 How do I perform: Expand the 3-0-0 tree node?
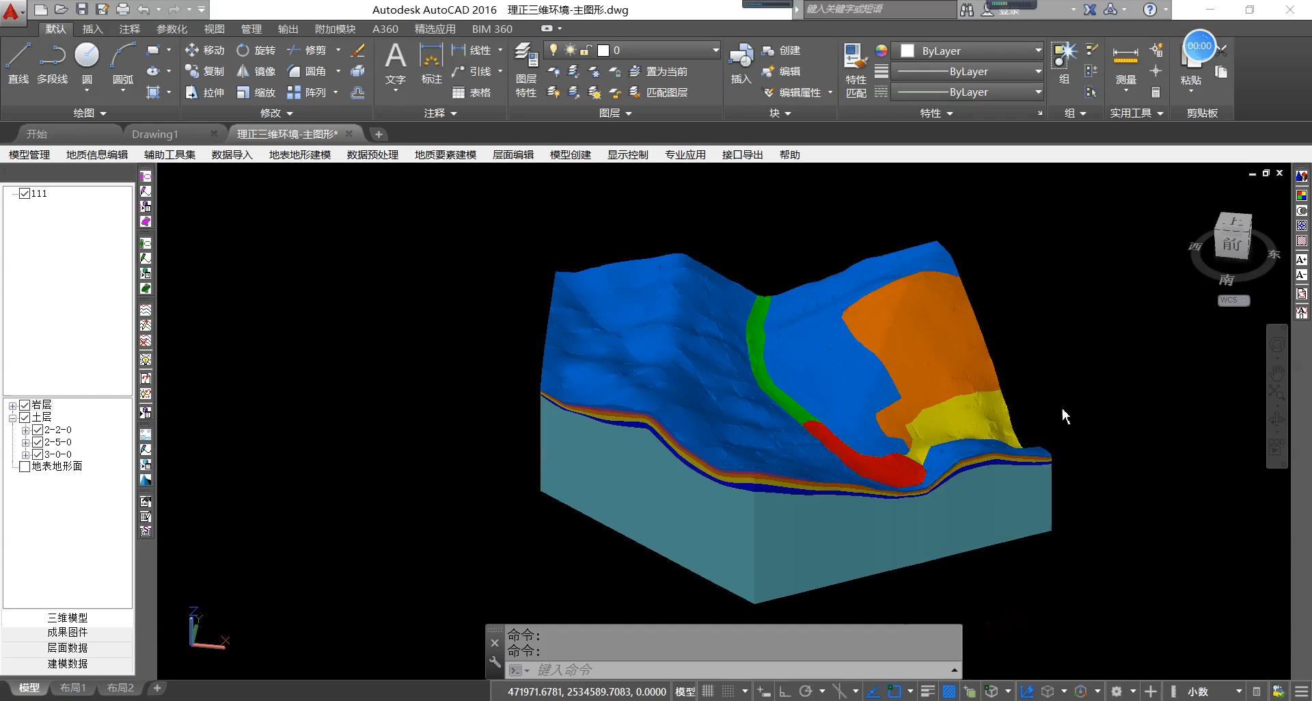click(x=25, y=455)
